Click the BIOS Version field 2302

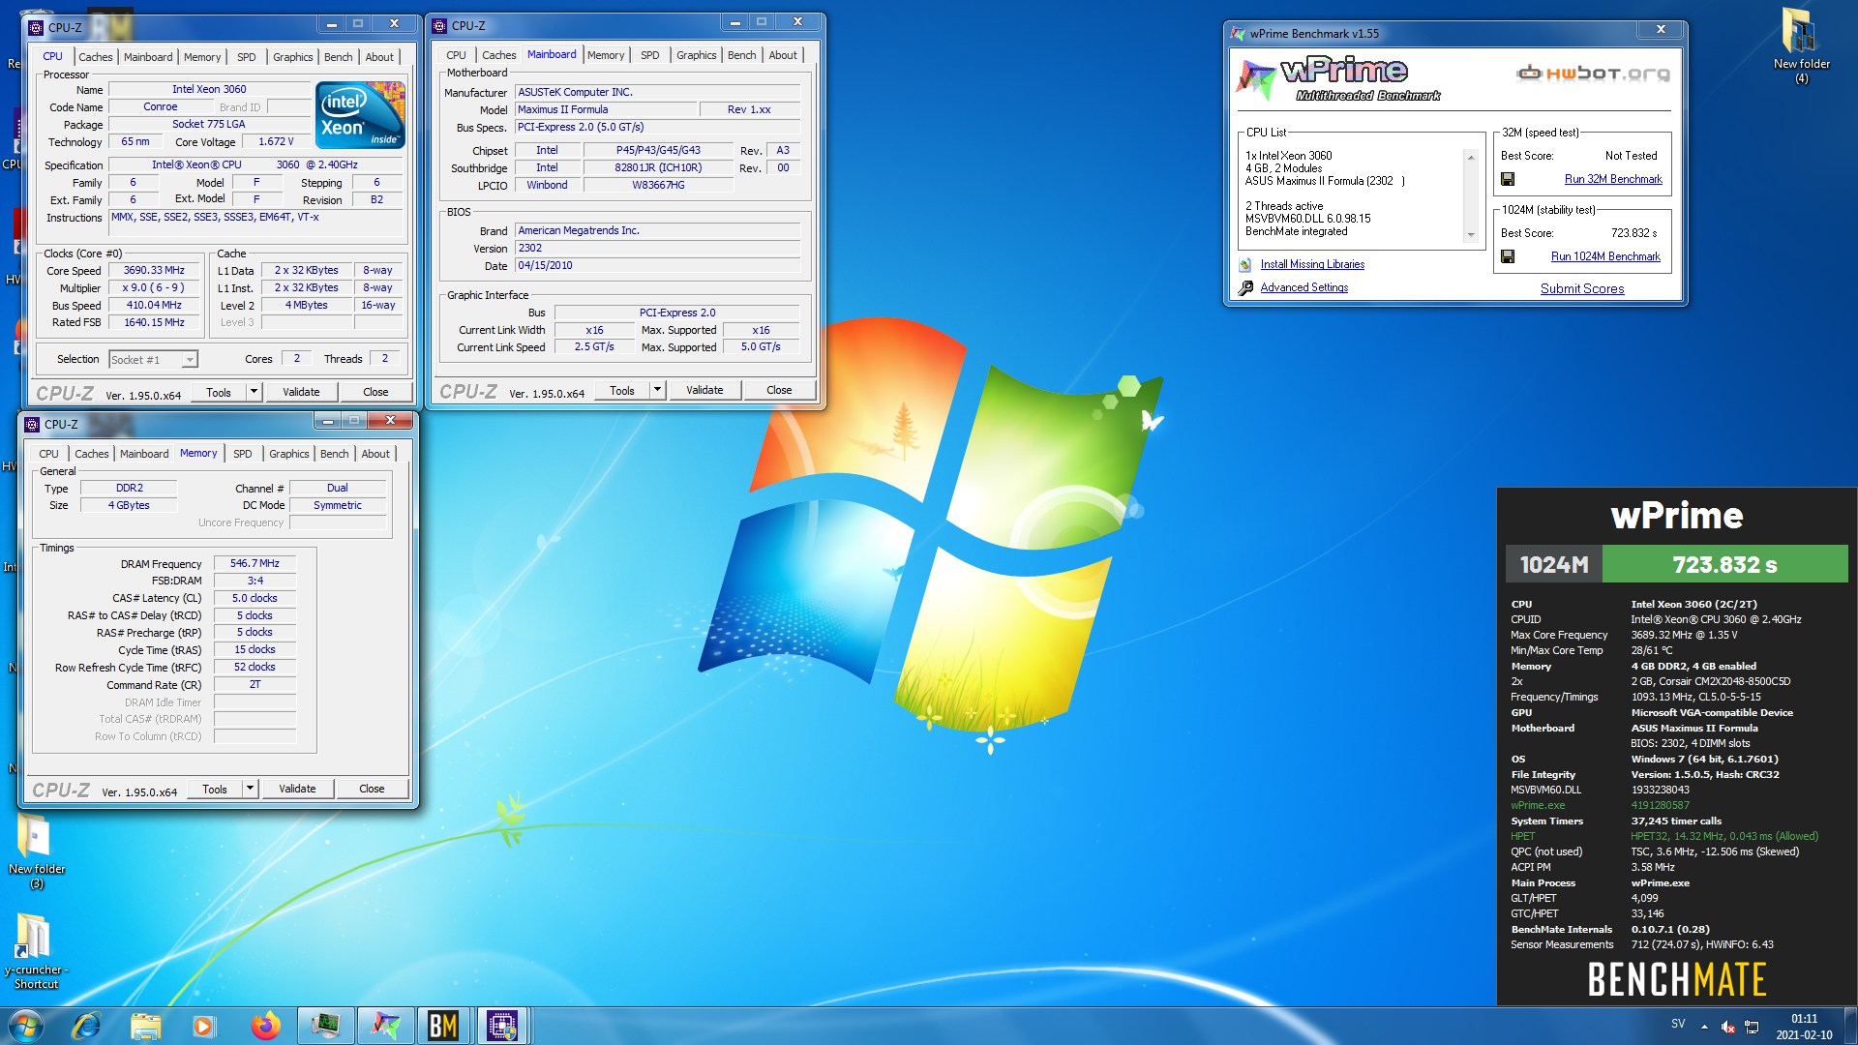(657, 248)
